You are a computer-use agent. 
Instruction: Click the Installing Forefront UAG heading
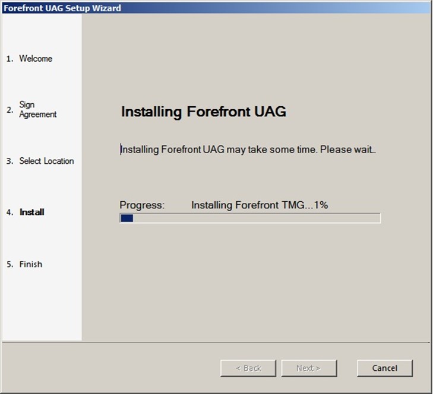point(204,112)
